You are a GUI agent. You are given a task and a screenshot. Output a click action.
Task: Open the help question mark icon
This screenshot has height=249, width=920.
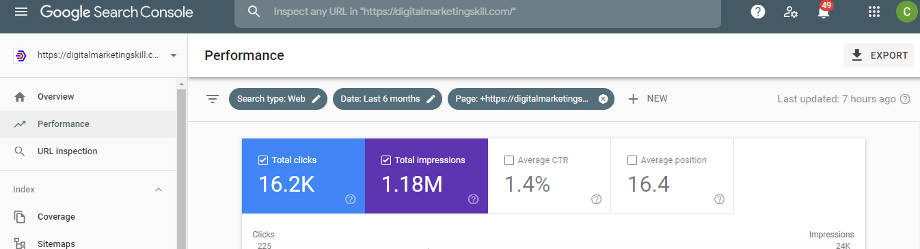coord(758,12)
